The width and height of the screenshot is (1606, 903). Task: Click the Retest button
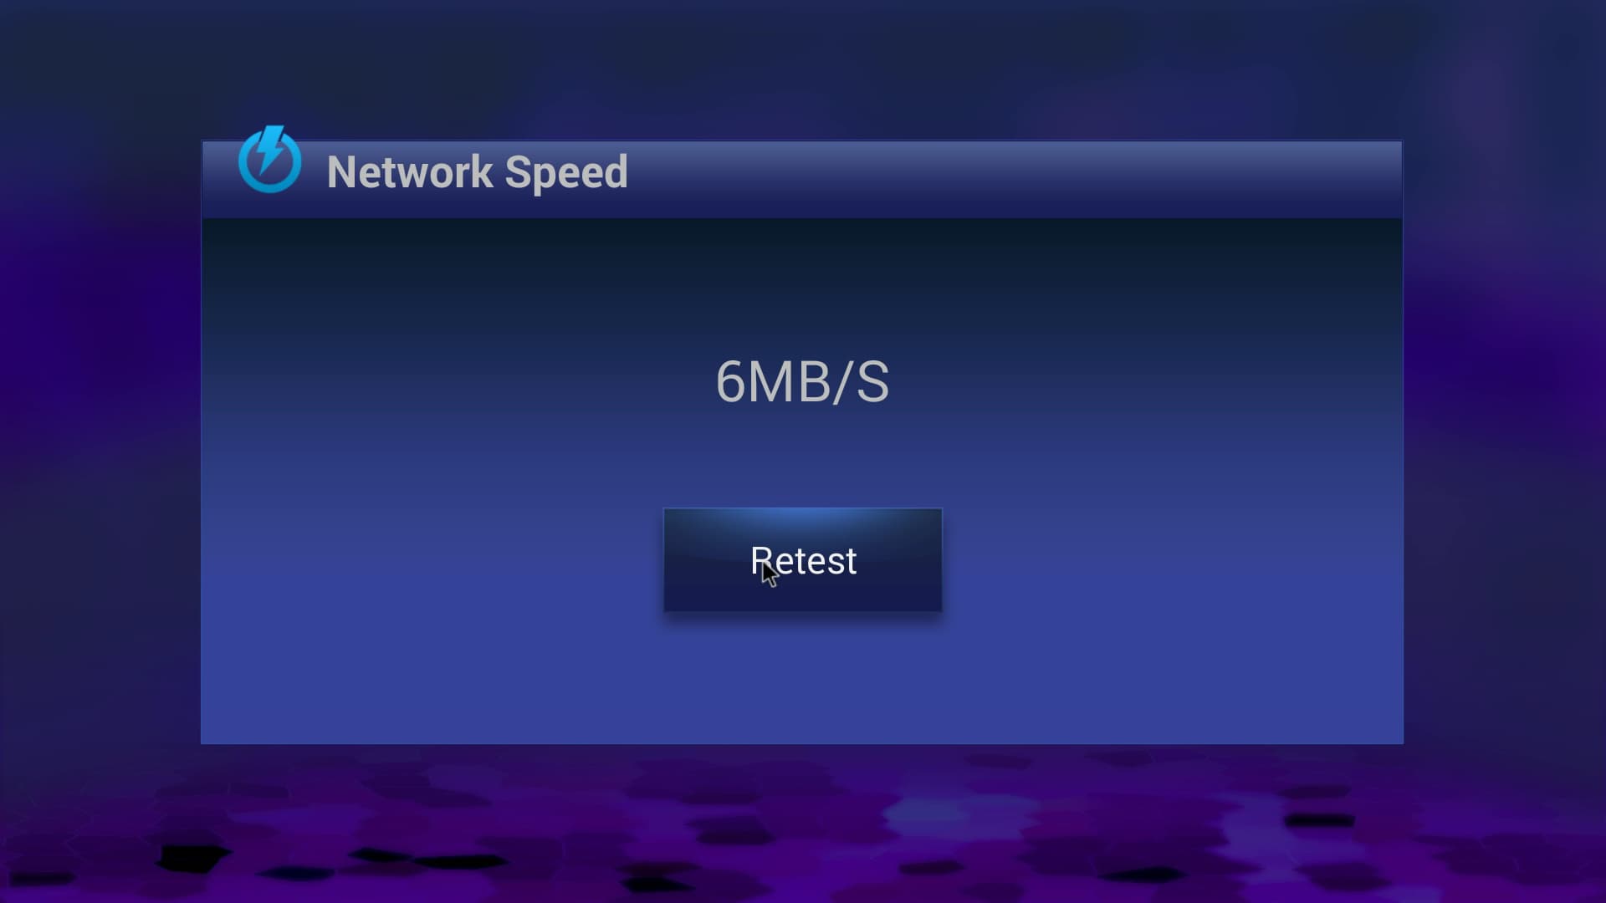click(802, 559)
